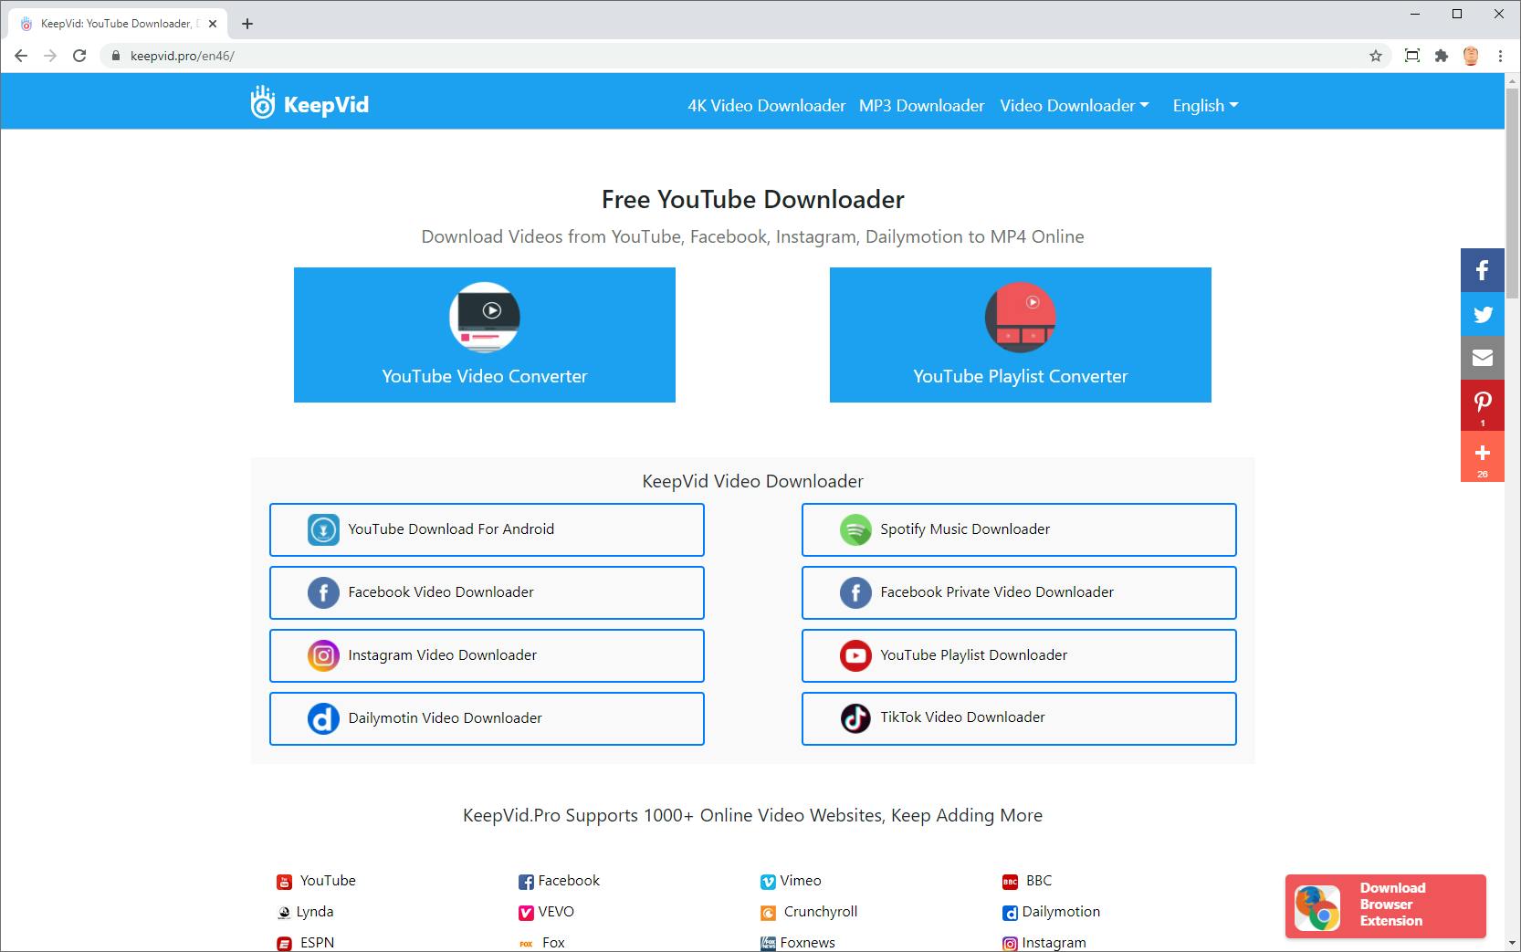Click the VEVO supported site link
The height and width of the screenshot is (952, 1521).
tap(556, 912)
